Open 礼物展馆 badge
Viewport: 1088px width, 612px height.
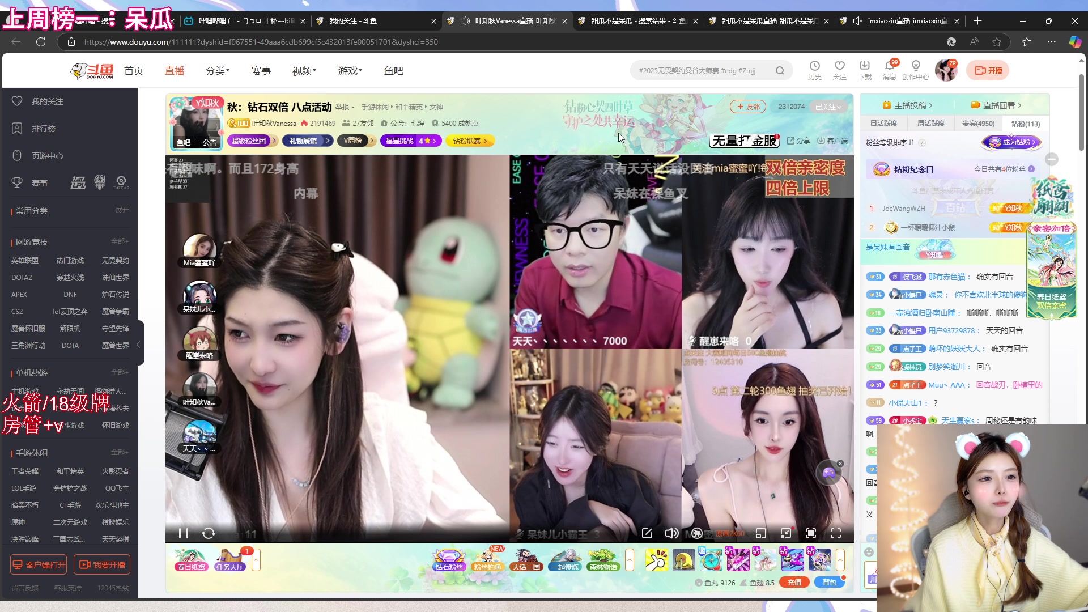point(307,141)
